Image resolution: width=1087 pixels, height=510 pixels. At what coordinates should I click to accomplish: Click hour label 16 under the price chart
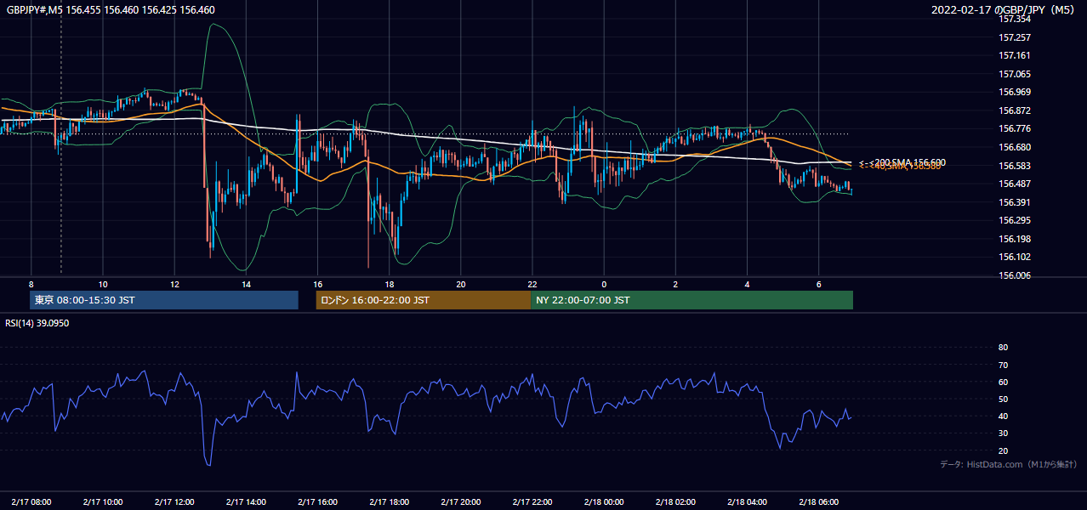317,284
